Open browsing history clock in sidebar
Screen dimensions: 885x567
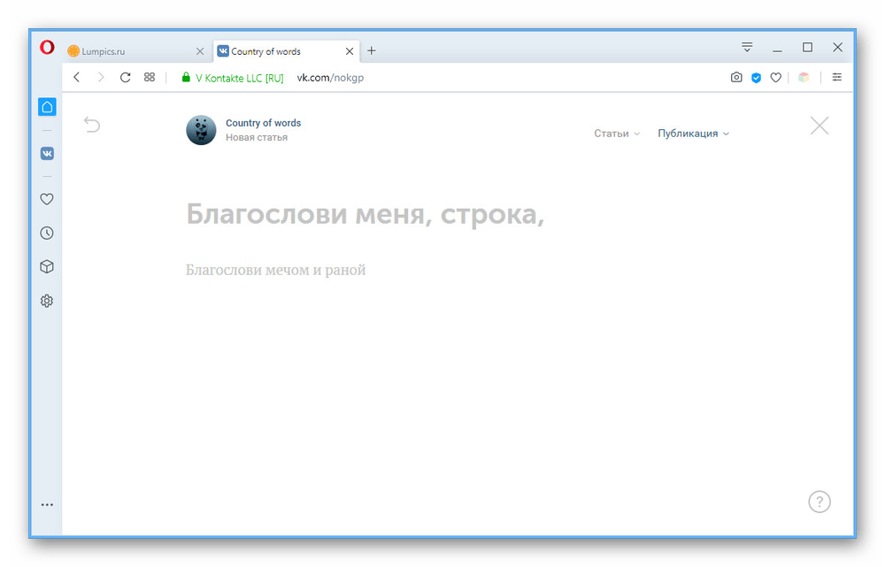47,233
